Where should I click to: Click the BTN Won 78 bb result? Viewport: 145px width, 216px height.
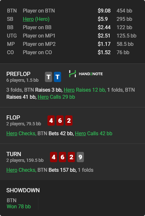19,204
